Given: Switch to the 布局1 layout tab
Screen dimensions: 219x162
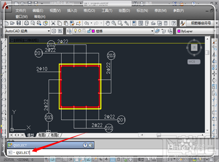Looking at the screenshot, I should coord(42,135).
